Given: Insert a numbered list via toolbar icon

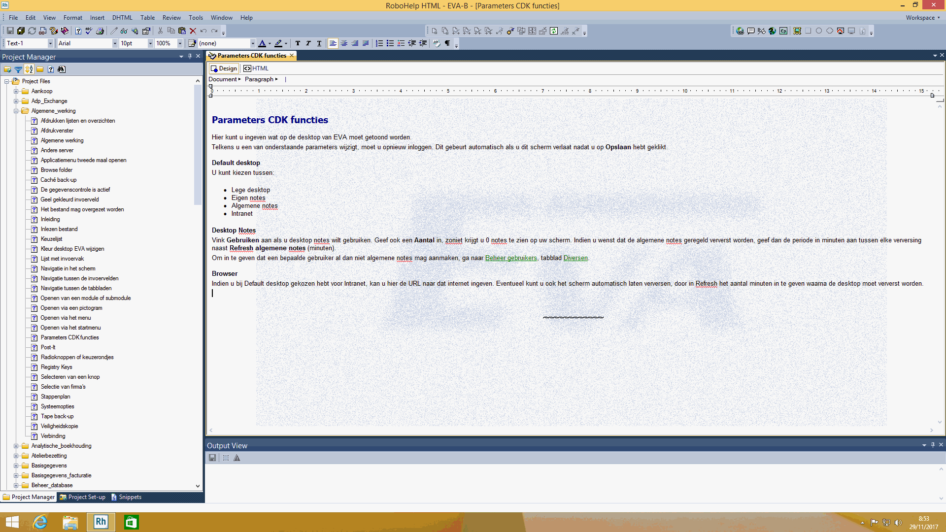Looking at the screenshot, I should click(x=379, y=43).
